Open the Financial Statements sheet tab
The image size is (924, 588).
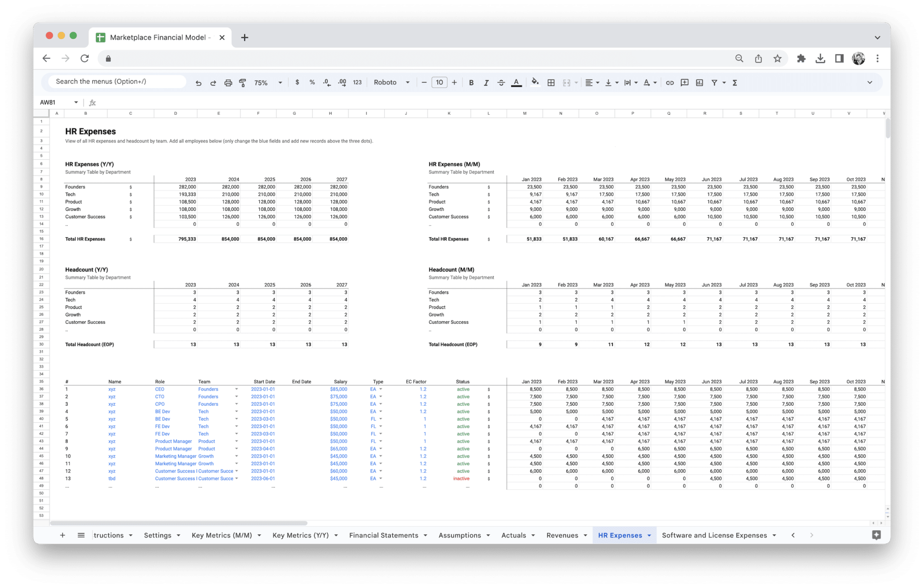(384, 535)
